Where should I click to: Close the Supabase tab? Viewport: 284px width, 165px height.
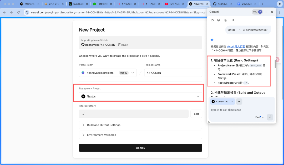[87, 4]
